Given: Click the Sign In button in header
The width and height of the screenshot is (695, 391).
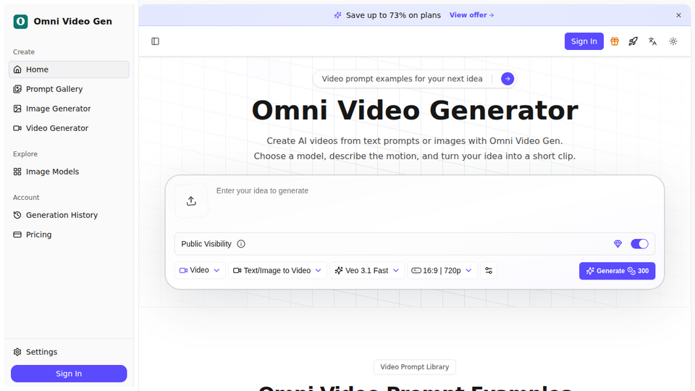Looking at the screenshot, I should tap(584, 41).
